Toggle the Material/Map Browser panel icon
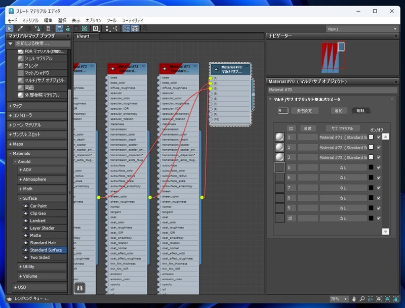 coord(126,28)
